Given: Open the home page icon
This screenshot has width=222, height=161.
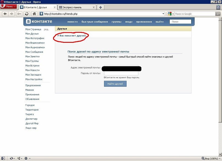Looking at the screenshot, I should (34, 14).
